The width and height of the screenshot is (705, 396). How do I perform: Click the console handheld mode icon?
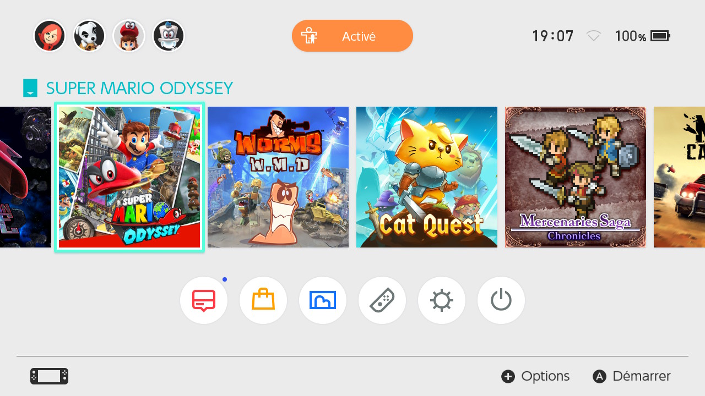point(50,376)
